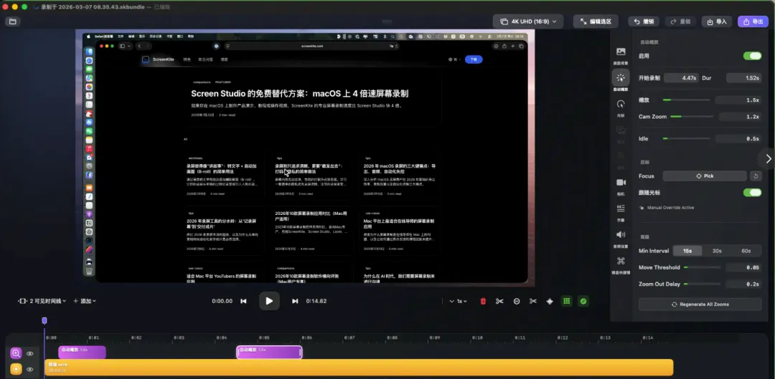Play the recording preview
The height and width of the screenshot is (379, 775).
coord(269,301)
